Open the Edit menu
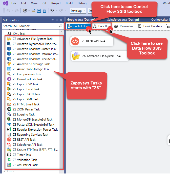 click(x=24, y=3)
